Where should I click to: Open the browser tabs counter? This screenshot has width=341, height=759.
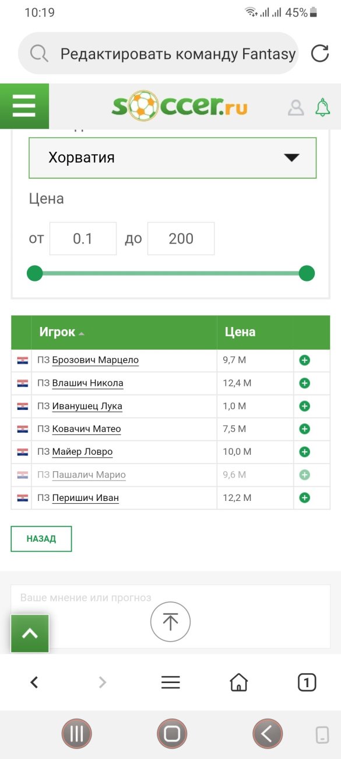coord(307,682)
